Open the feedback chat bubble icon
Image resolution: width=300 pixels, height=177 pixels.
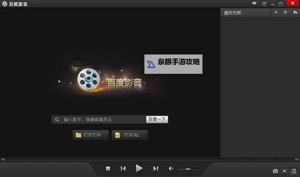254,3
